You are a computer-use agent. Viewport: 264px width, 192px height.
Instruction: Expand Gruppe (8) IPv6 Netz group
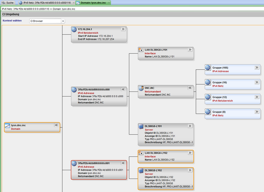[x=257, y=112]
